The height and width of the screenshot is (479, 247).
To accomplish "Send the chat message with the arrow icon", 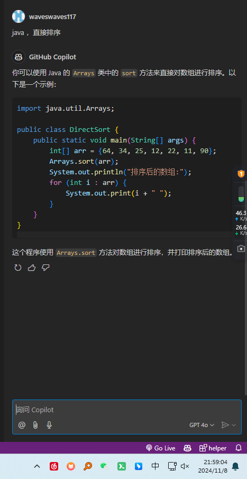I will (225, 425).
